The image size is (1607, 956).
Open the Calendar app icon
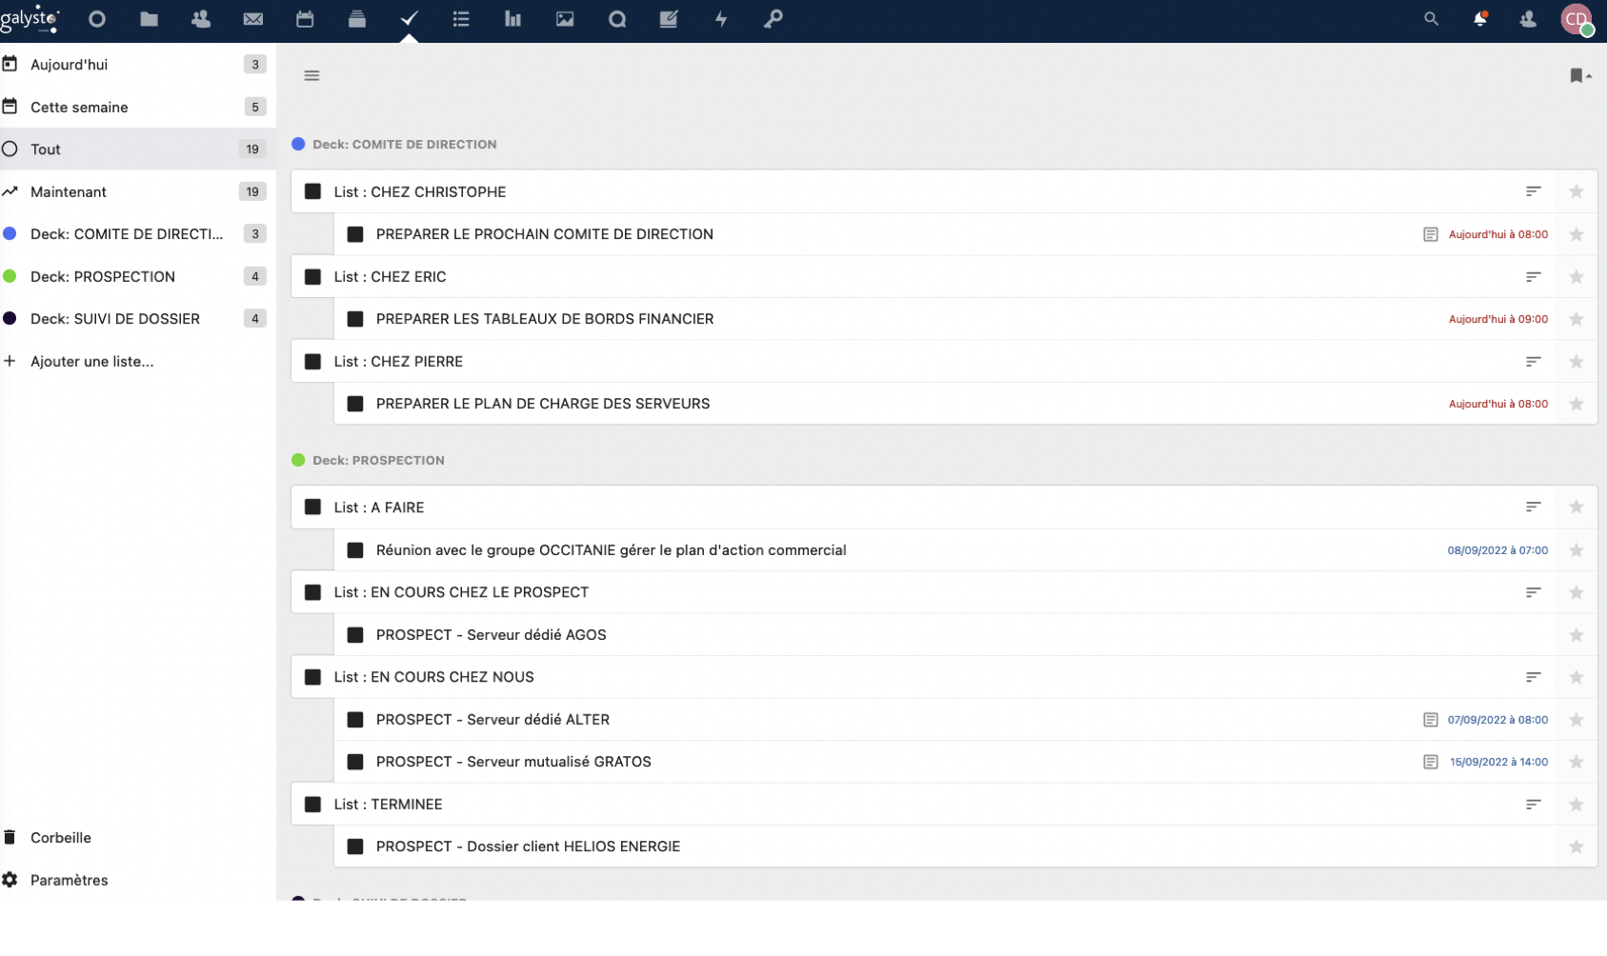tap(305, 19)
